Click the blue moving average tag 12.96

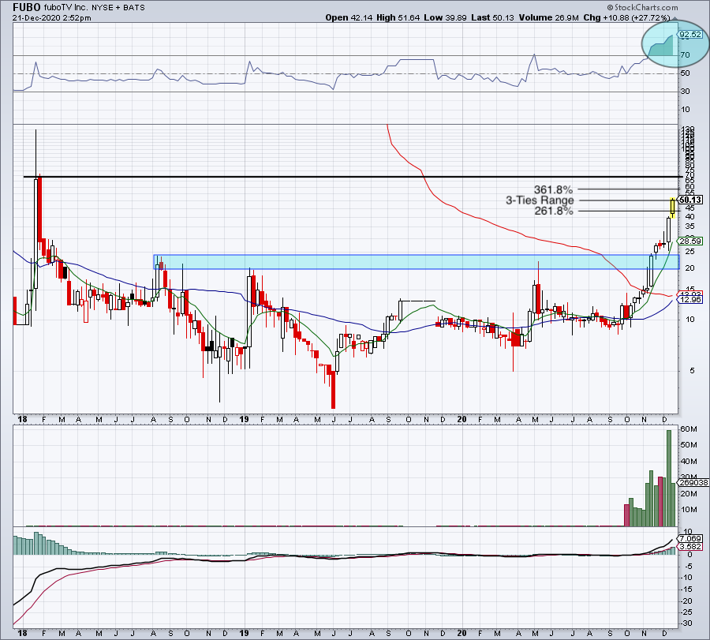pos(690,301)
